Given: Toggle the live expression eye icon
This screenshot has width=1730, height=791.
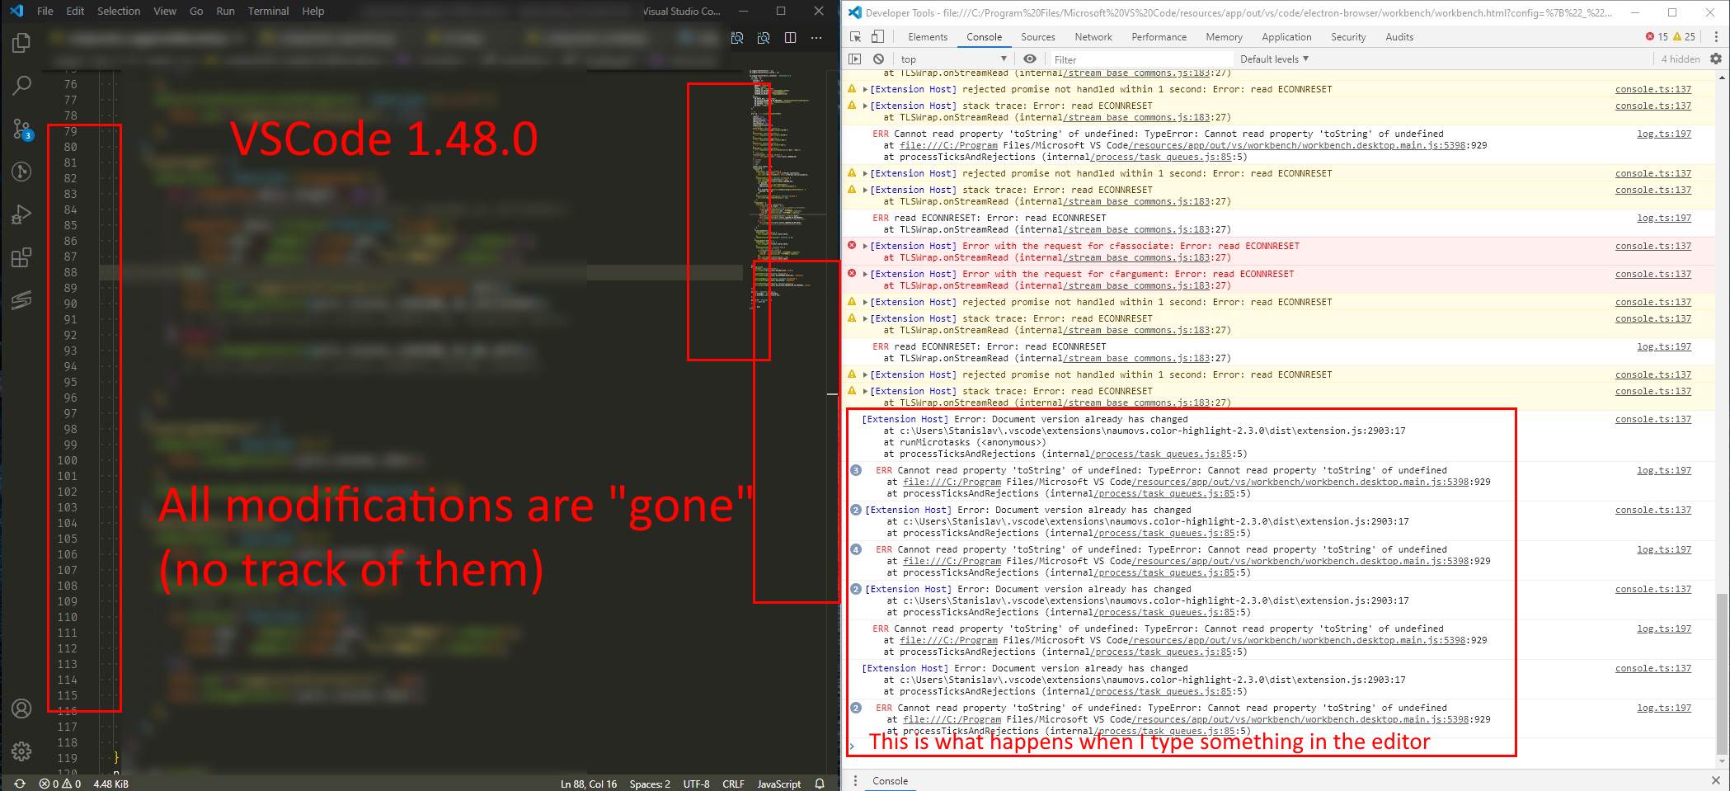Looking at the screenshot, I should point(1030,59).
